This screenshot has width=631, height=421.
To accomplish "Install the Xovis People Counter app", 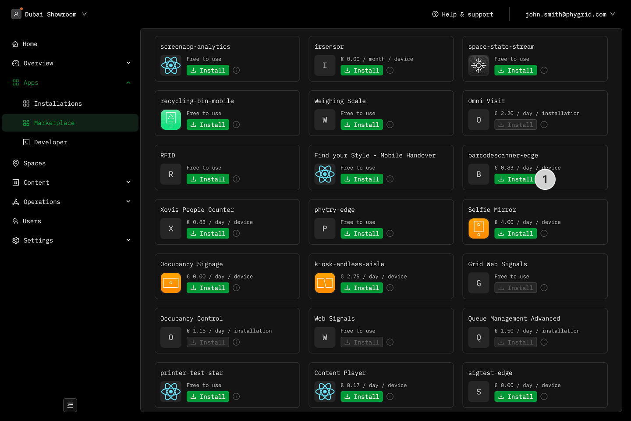I will coord(208,233).
